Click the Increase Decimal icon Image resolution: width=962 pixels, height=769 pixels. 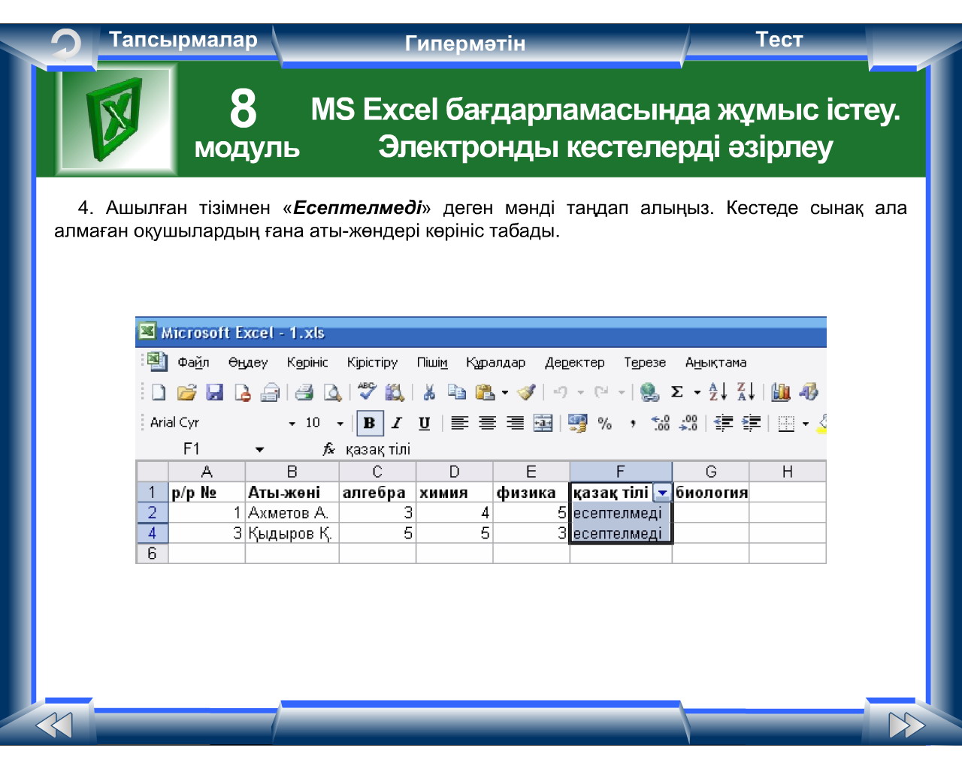661,423
